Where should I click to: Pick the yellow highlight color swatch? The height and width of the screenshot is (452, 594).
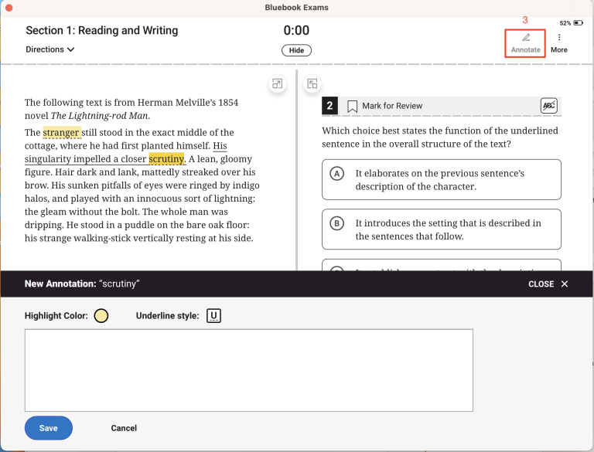[x=101, y=316]
